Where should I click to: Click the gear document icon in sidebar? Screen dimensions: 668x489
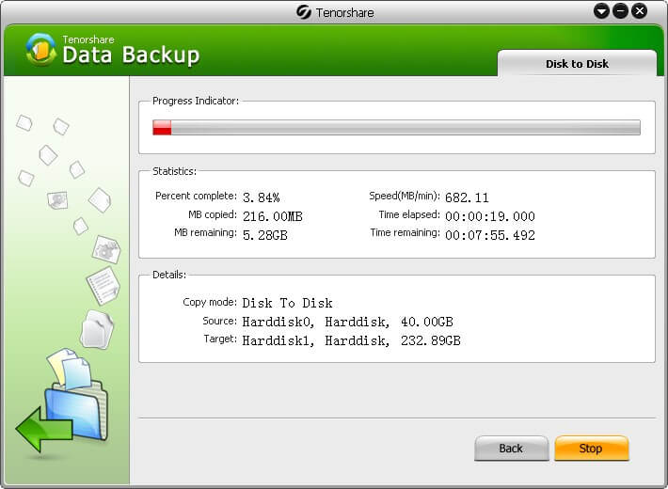pos(104,248)
